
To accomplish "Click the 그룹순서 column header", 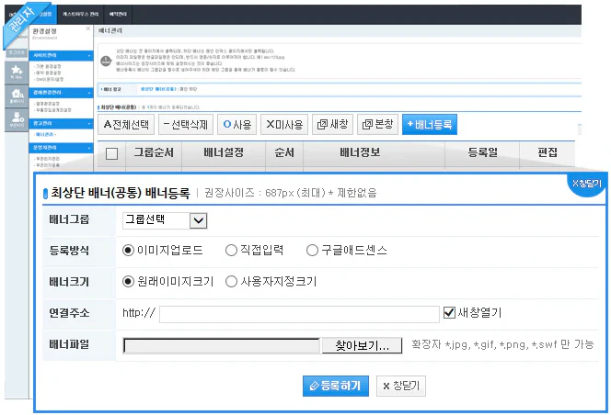I will pos(154,152).
